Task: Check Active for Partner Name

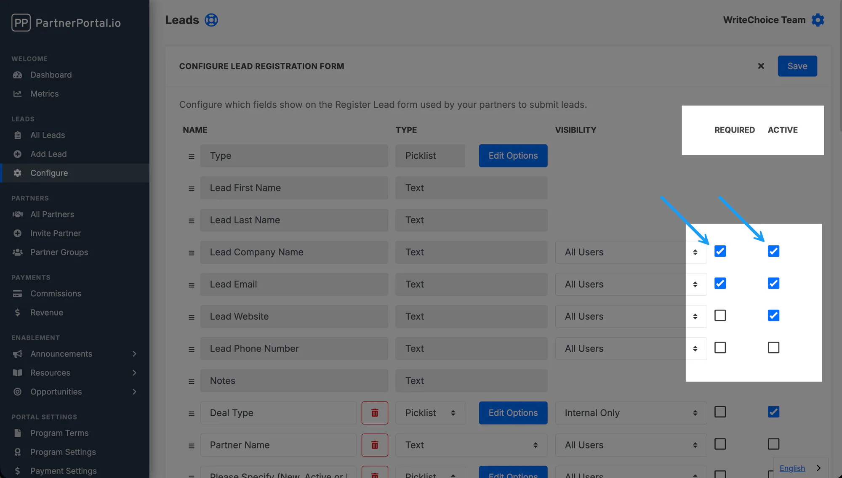Action: tap(773, 444)
